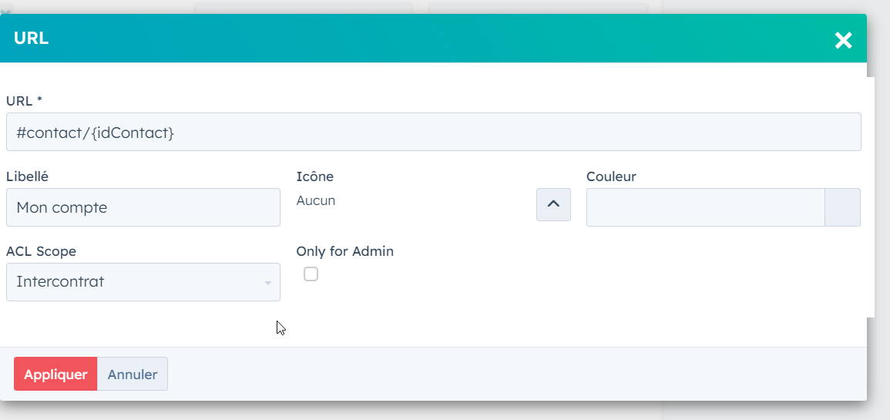Click the URL dialog title header
The width and height of the screenshot is (890, 420).
[32, 39]
